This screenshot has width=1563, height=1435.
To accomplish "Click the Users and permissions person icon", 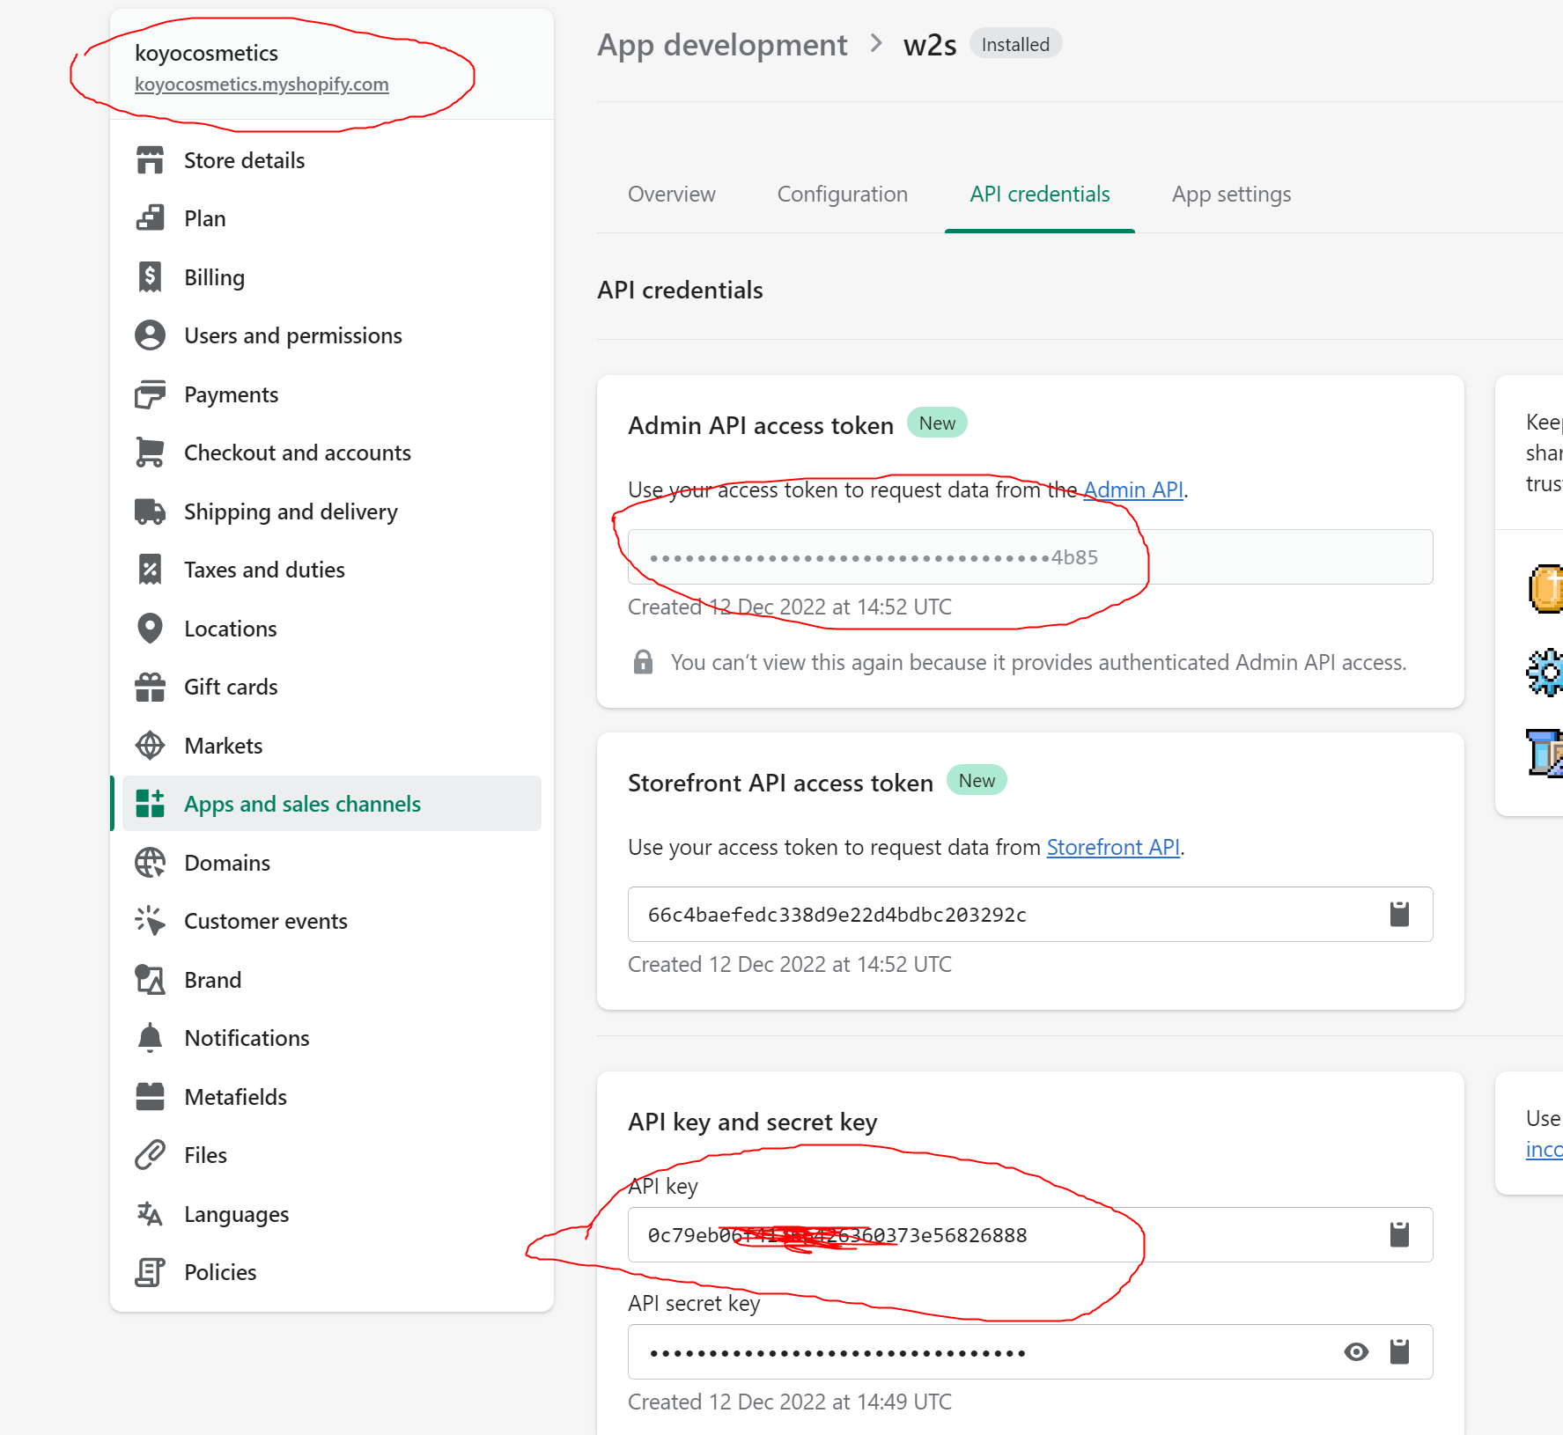I will (150, 335).
